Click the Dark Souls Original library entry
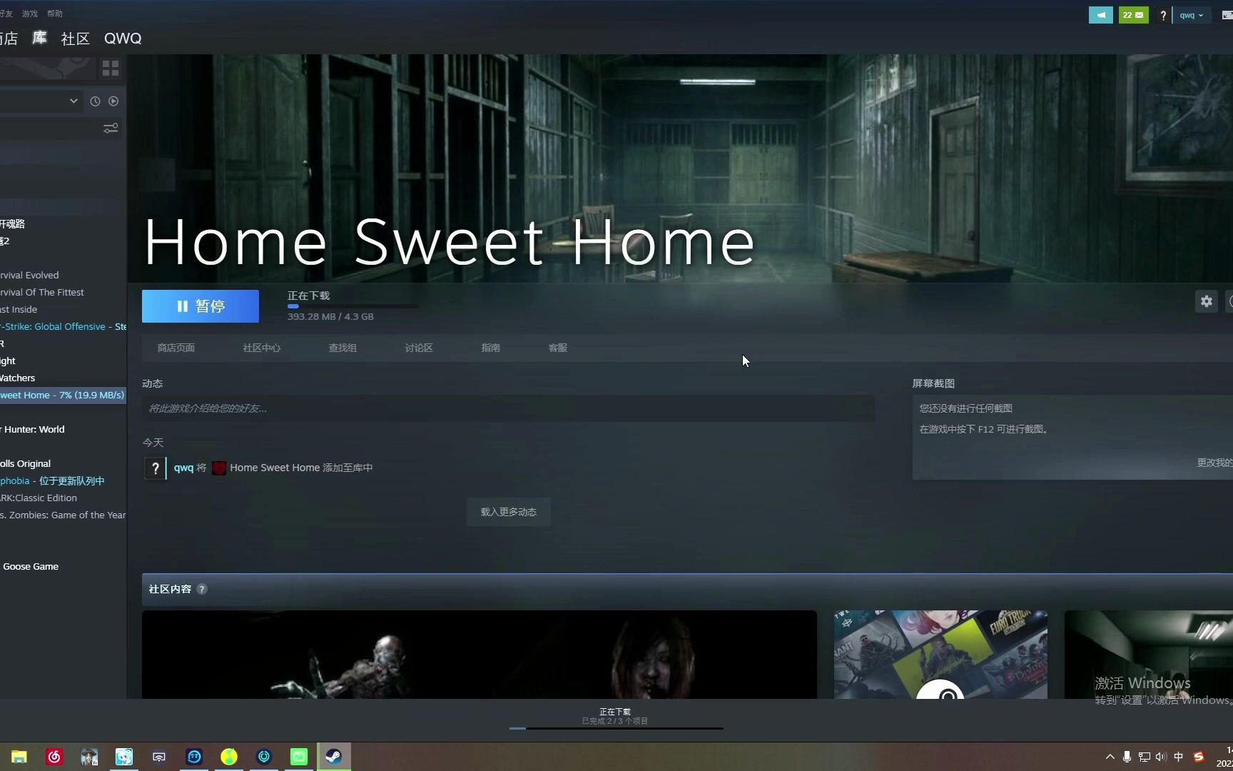The image size is (1233, 771). point(63,463)
